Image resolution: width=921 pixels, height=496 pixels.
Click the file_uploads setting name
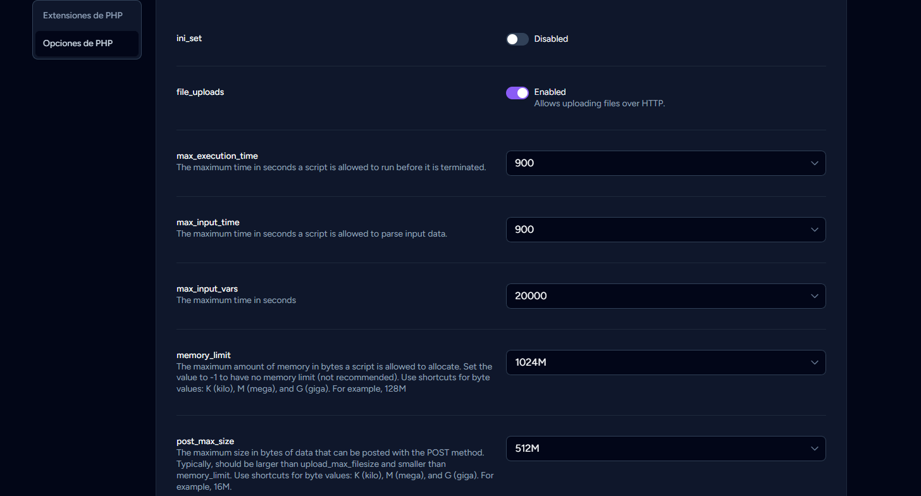[x=200, y=92]
